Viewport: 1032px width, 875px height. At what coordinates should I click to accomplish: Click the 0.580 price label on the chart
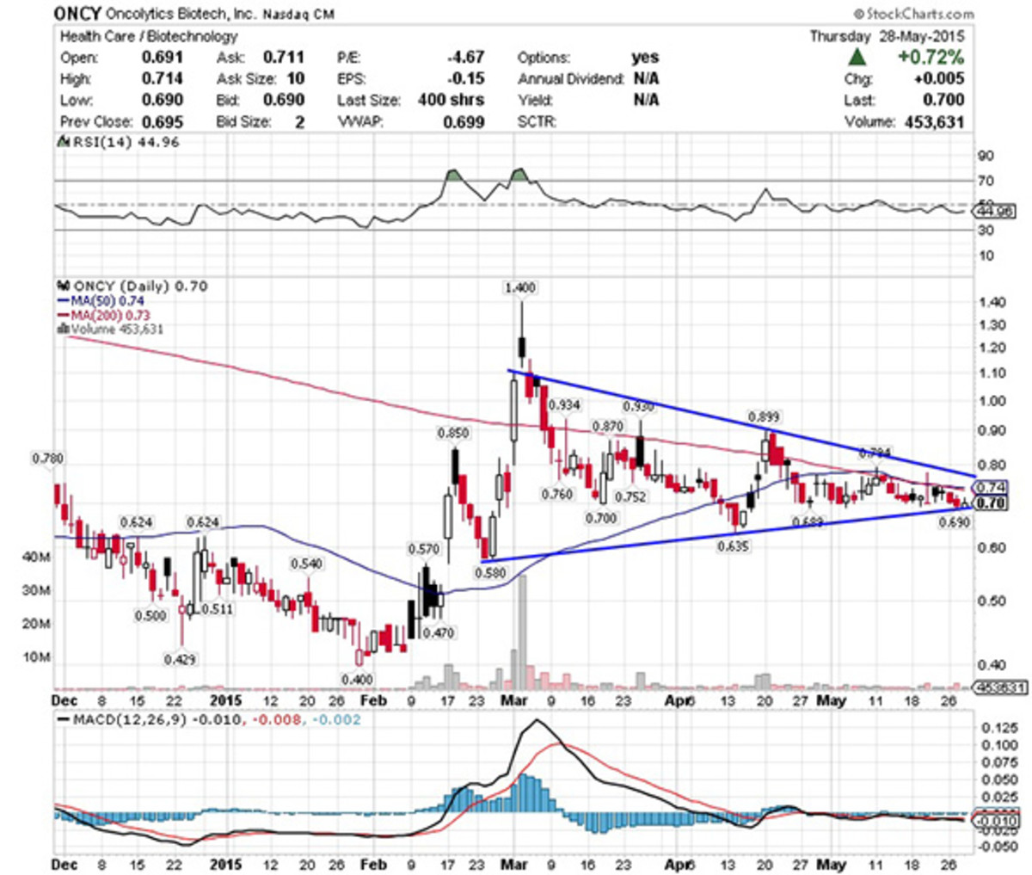pyautogui.click(x=491, y=572)
